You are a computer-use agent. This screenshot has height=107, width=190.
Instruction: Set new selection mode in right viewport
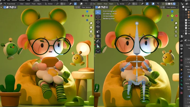[97, 7]
